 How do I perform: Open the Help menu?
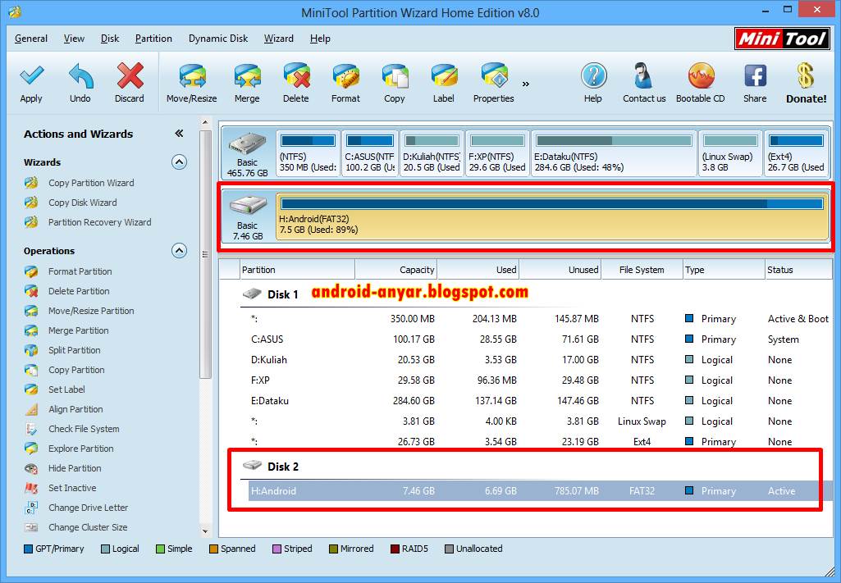point(320,39)
